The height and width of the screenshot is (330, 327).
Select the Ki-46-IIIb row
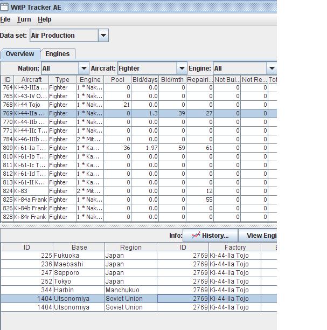point(138,139)
